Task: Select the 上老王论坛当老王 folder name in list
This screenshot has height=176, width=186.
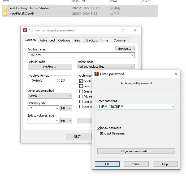Action: coord(21,13)
